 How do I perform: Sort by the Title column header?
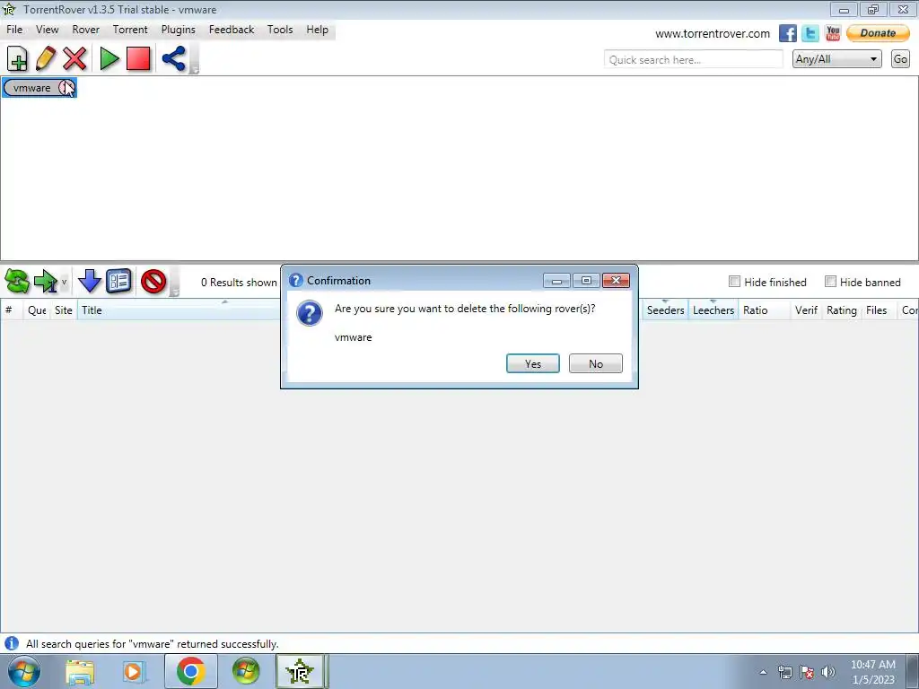pos(179,310)
